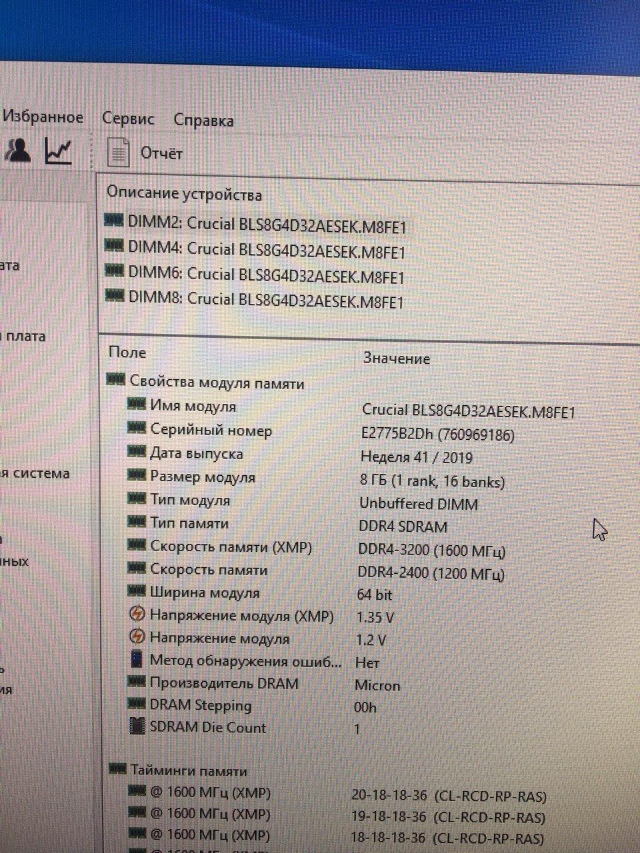
Task: Click the report document icon
Action: tap(118, 153)
